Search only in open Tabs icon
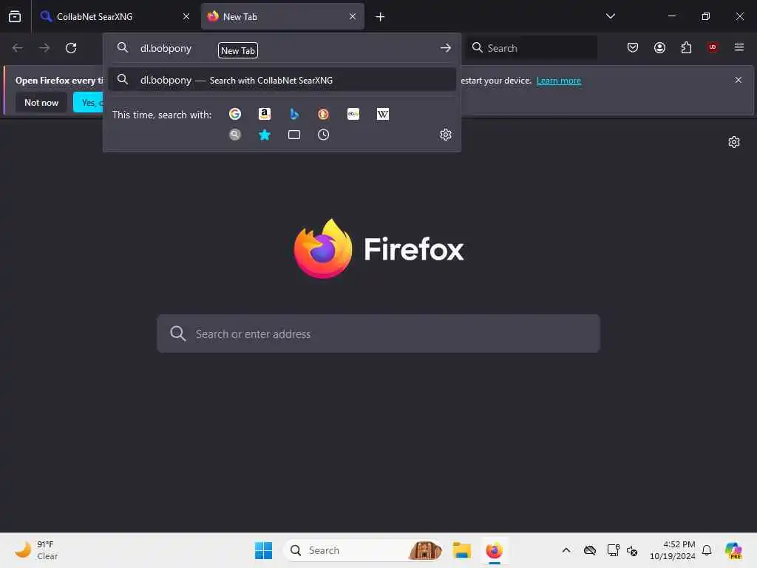This screenshot has width=757, height=568. [294, 135]
